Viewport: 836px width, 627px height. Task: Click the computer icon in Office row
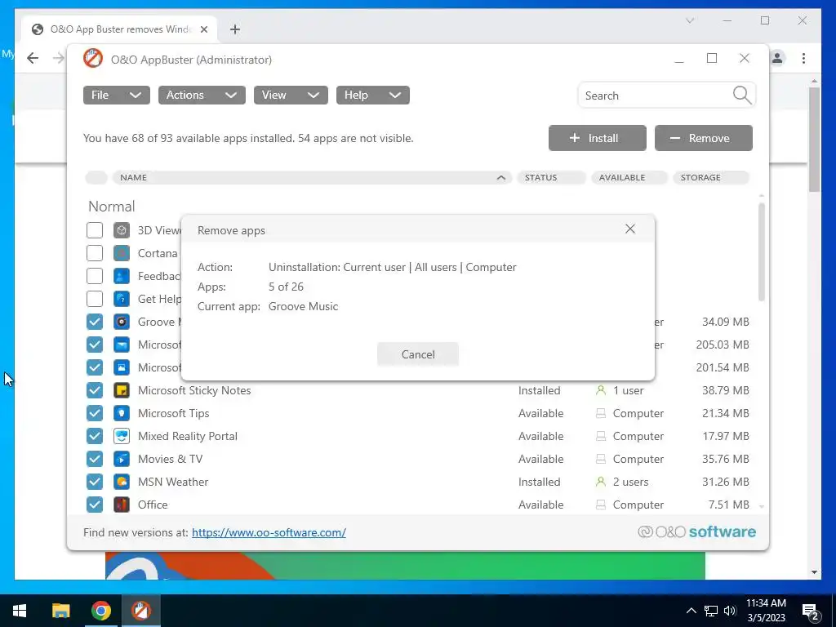click(x=601, y=505)
